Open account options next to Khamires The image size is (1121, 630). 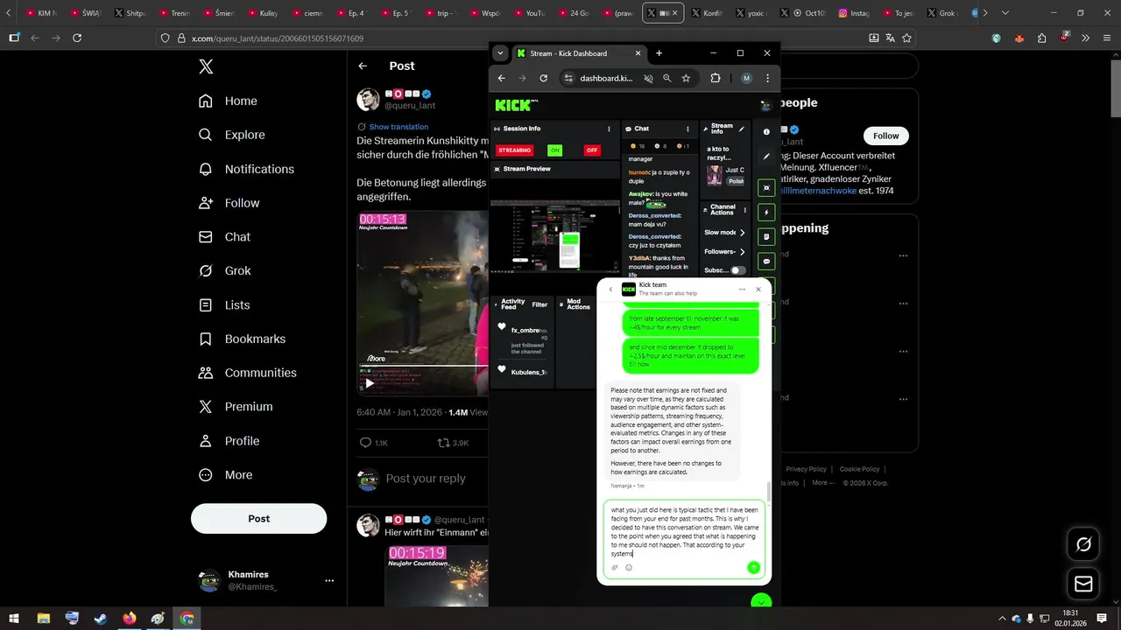tap(329, 581)
